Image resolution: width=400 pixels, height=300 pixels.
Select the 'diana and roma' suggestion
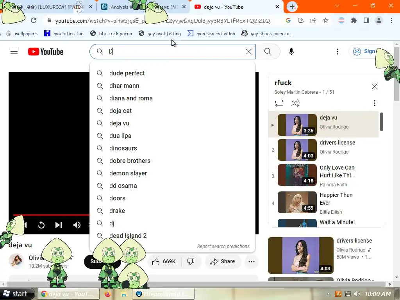coord(172,98)
